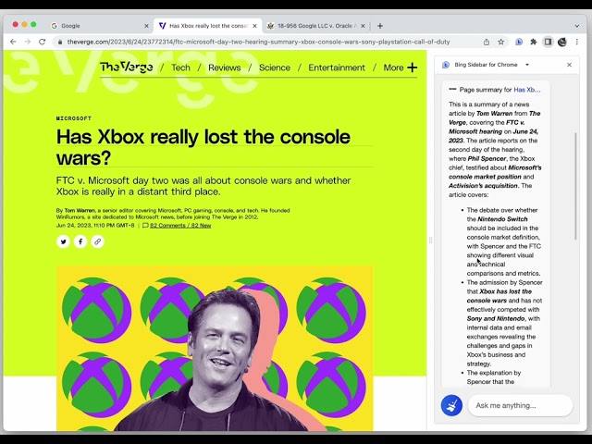Open Bing Sidebar for Chrome dropdown arrow

tap(527, 65)
